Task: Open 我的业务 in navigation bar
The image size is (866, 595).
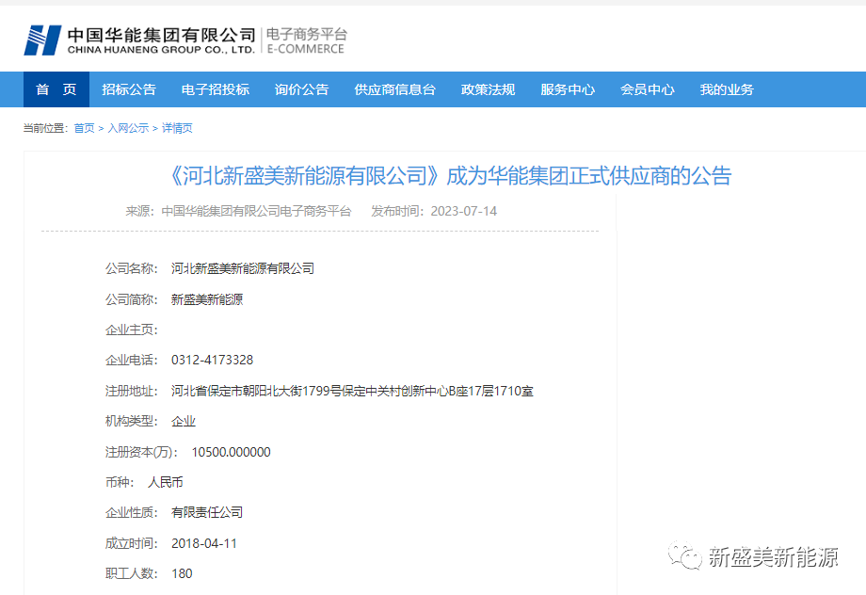Action: 727,89
